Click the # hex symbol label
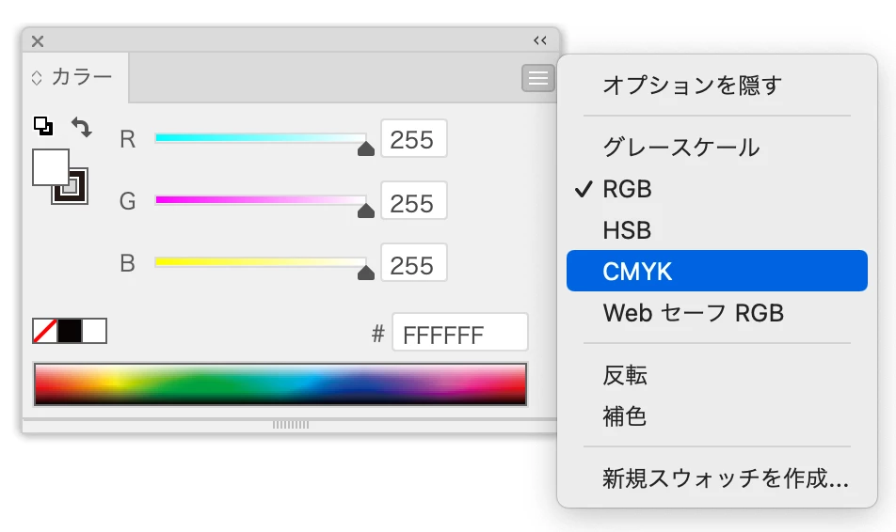Viewport: 896px width, 532px height. (377, 334)
